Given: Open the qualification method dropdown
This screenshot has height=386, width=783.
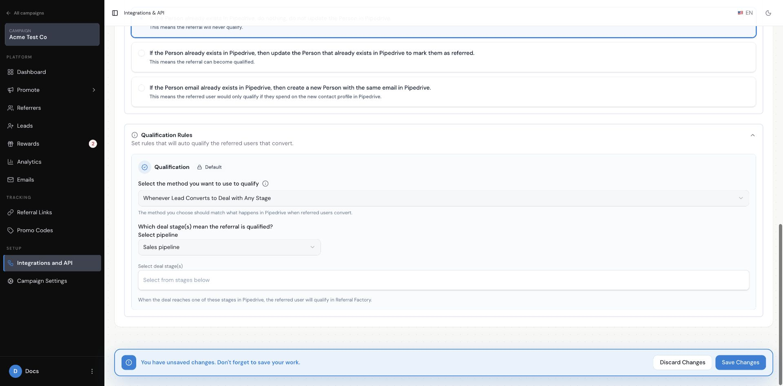Looking at the screenshot, I should click(443, 198).
